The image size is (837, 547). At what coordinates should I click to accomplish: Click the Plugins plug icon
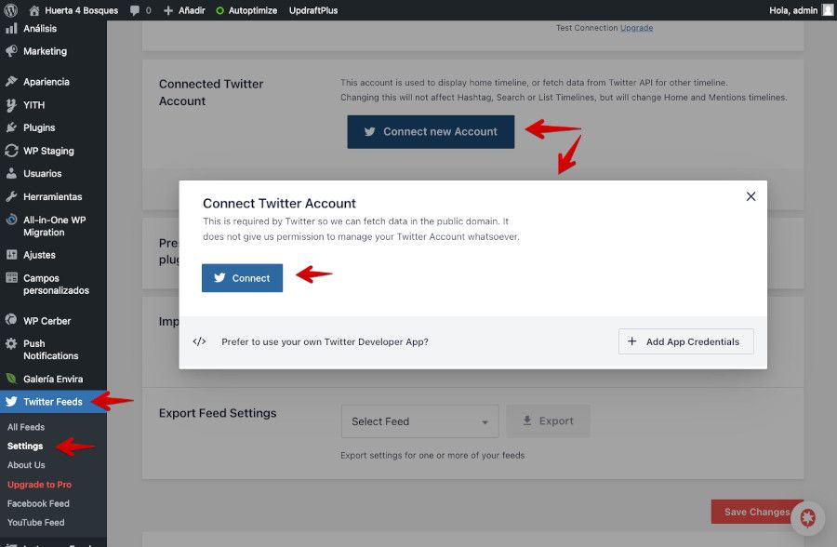point(11,127)
